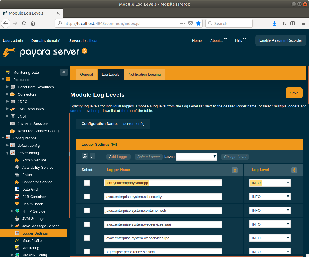Image resolution: width=309 pixels, height=257 pixels.
Task: Click the Log Level column sort icon
Action: 294,170
